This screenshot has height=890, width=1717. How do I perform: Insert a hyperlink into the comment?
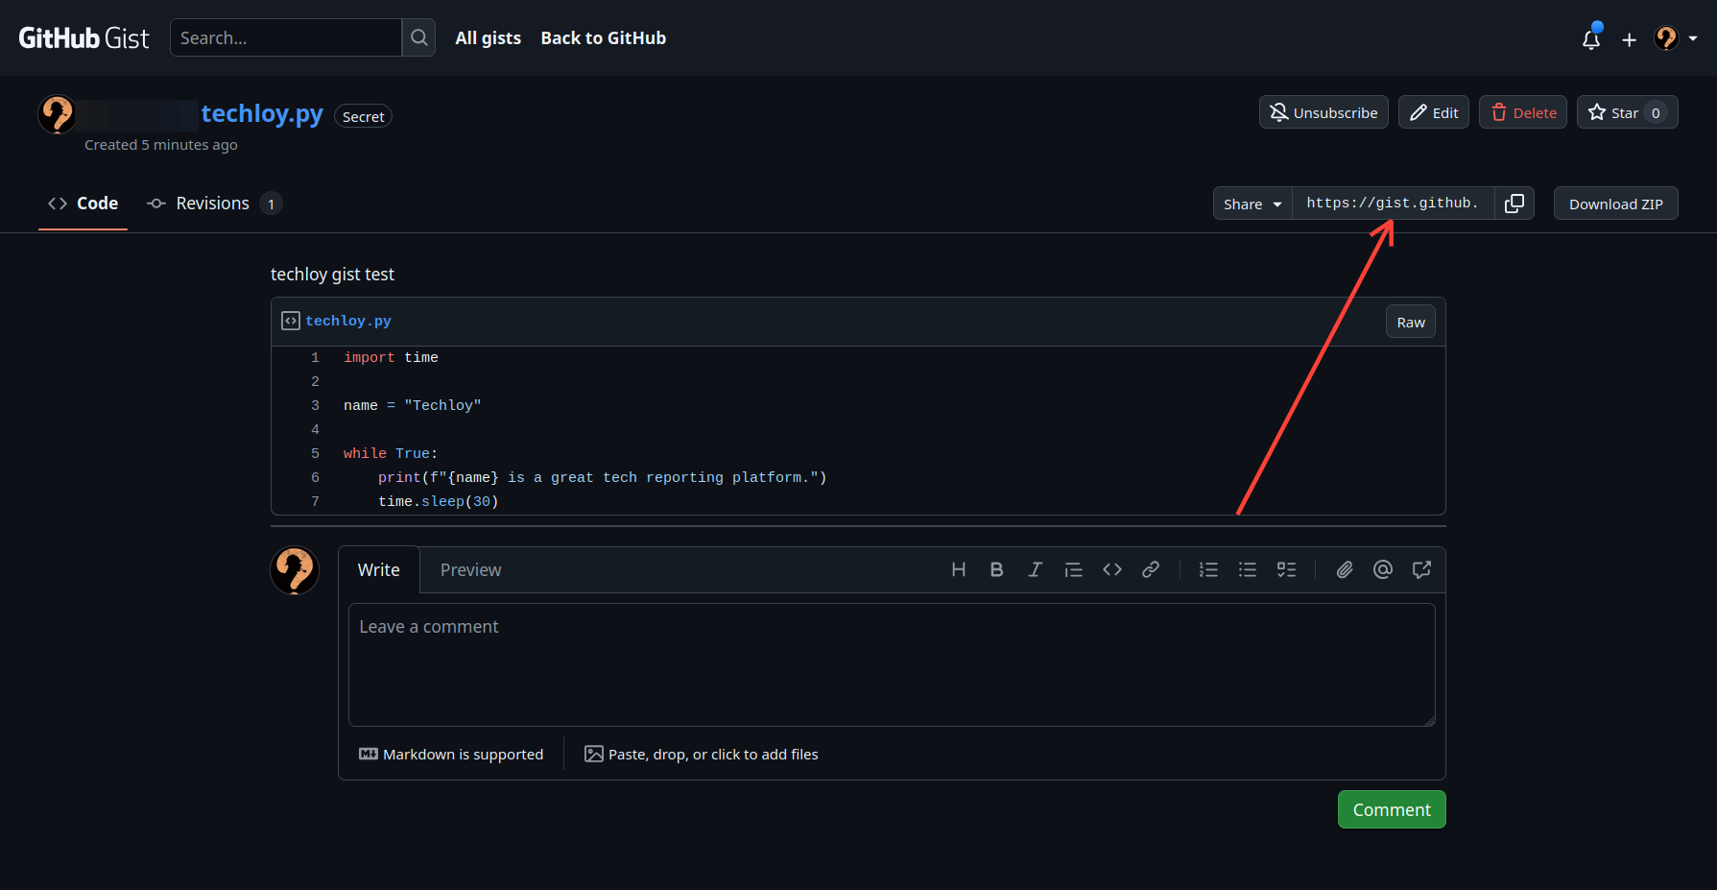point(1150,569)
